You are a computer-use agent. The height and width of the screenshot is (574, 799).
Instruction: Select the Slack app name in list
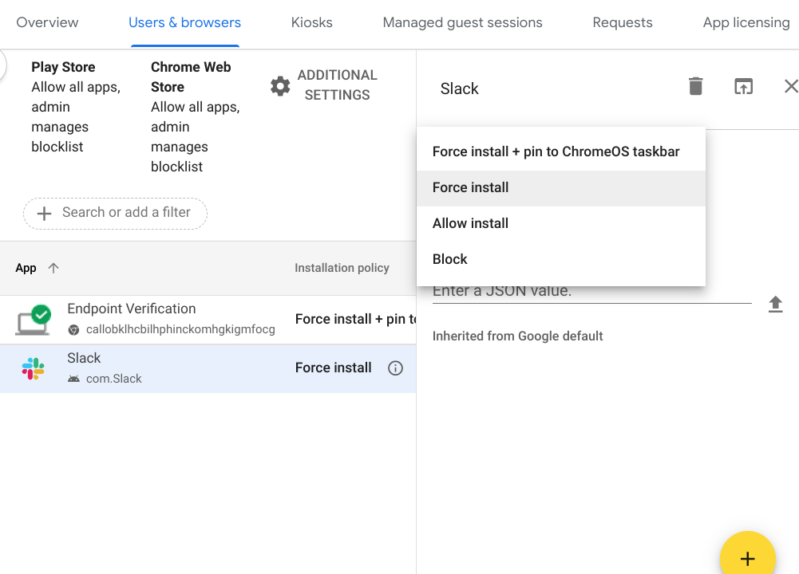pos(84,358)
